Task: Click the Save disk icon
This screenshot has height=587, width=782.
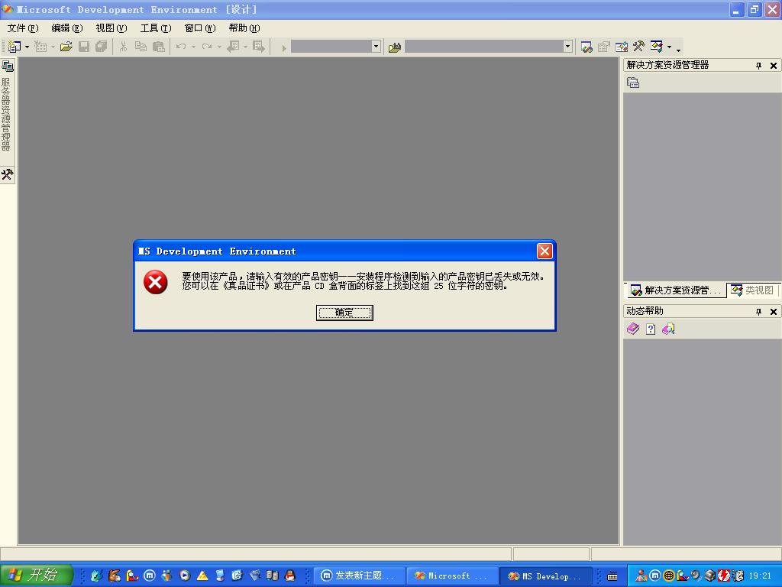Action: point(84,47)
